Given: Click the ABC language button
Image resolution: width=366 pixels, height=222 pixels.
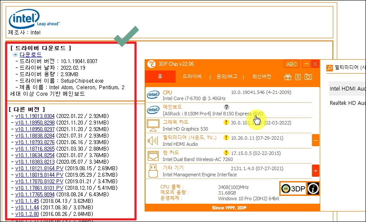Looking at the screenshot, I should pyautogui.click(x=291, y=64).
